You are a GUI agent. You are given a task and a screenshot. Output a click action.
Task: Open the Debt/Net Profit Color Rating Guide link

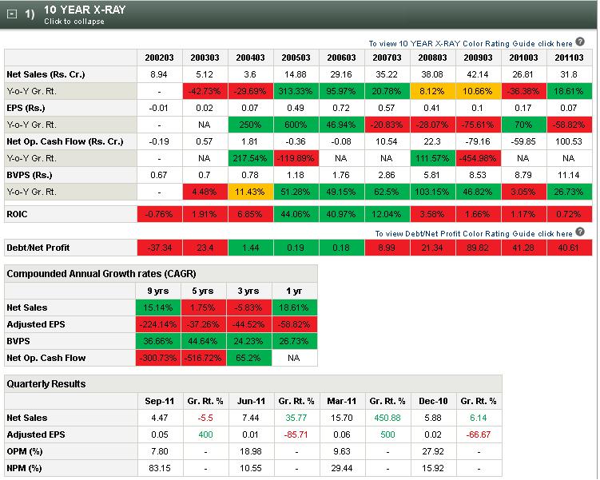tap(475, 234)
